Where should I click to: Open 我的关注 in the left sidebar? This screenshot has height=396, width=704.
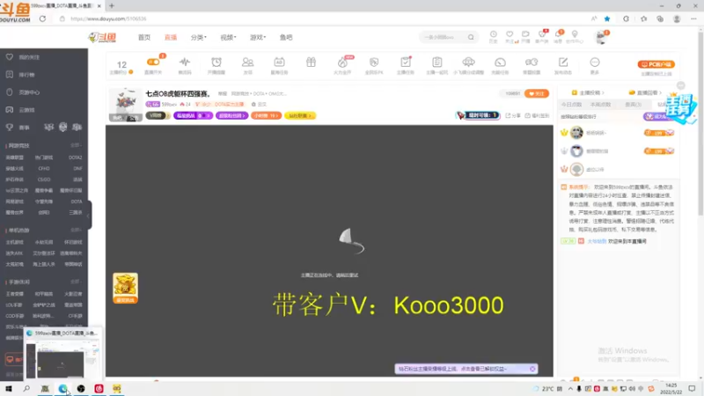29,57
